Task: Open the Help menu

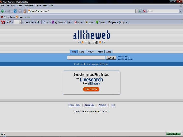Action: [51, 6]
